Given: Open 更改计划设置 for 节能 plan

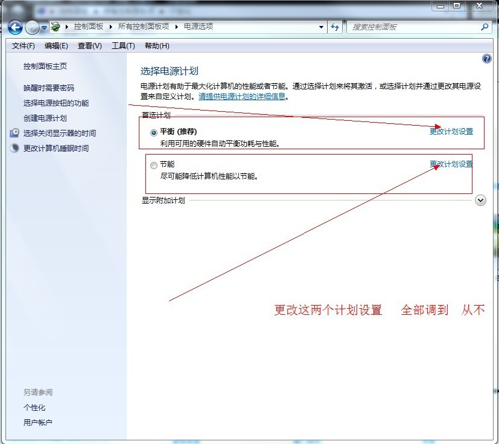Looking at the screenshot, I should (451, 164).
